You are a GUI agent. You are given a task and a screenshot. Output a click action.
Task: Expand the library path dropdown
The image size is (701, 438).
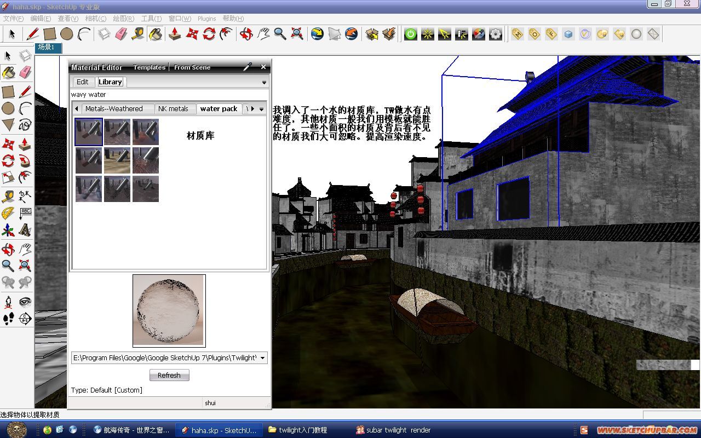click(x=263, y=358)
